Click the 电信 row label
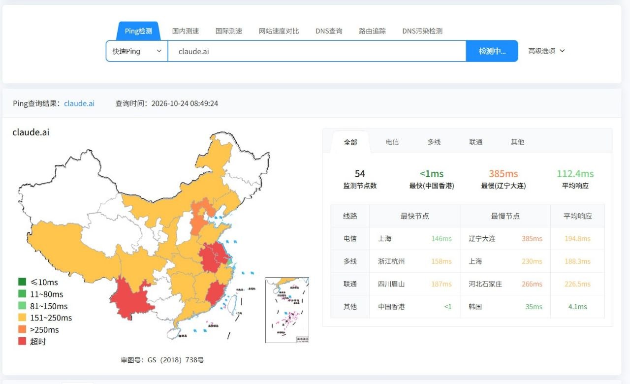Viewport: 630px width, 384px height. (350, 238)
